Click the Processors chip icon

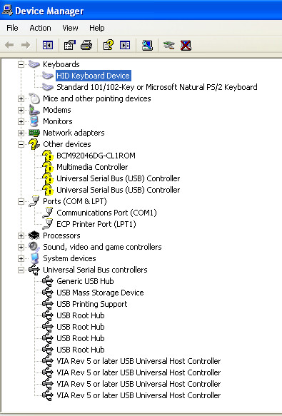coord(34,235)
